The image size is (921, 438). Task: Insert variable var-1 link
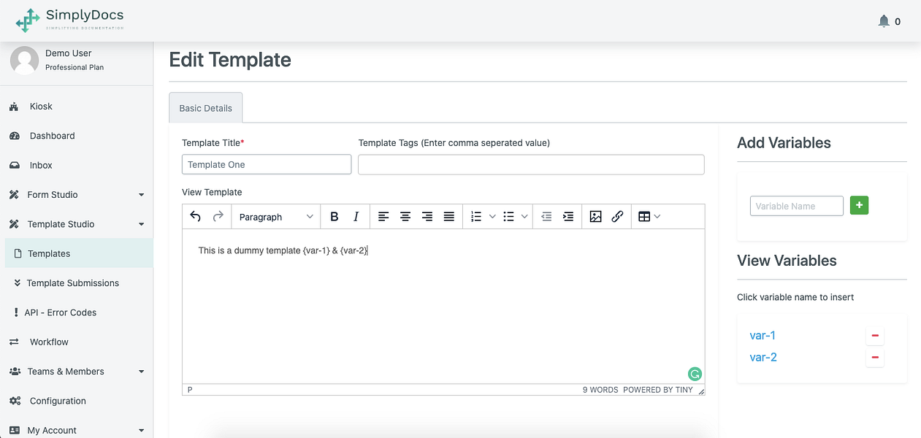tap(763, 336)
